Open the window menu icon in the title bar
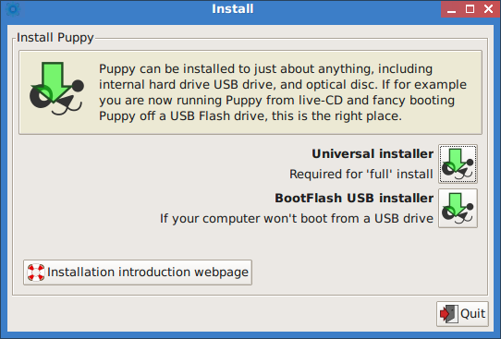This screenshot has width=501, height=339. (x=13, y=9)
